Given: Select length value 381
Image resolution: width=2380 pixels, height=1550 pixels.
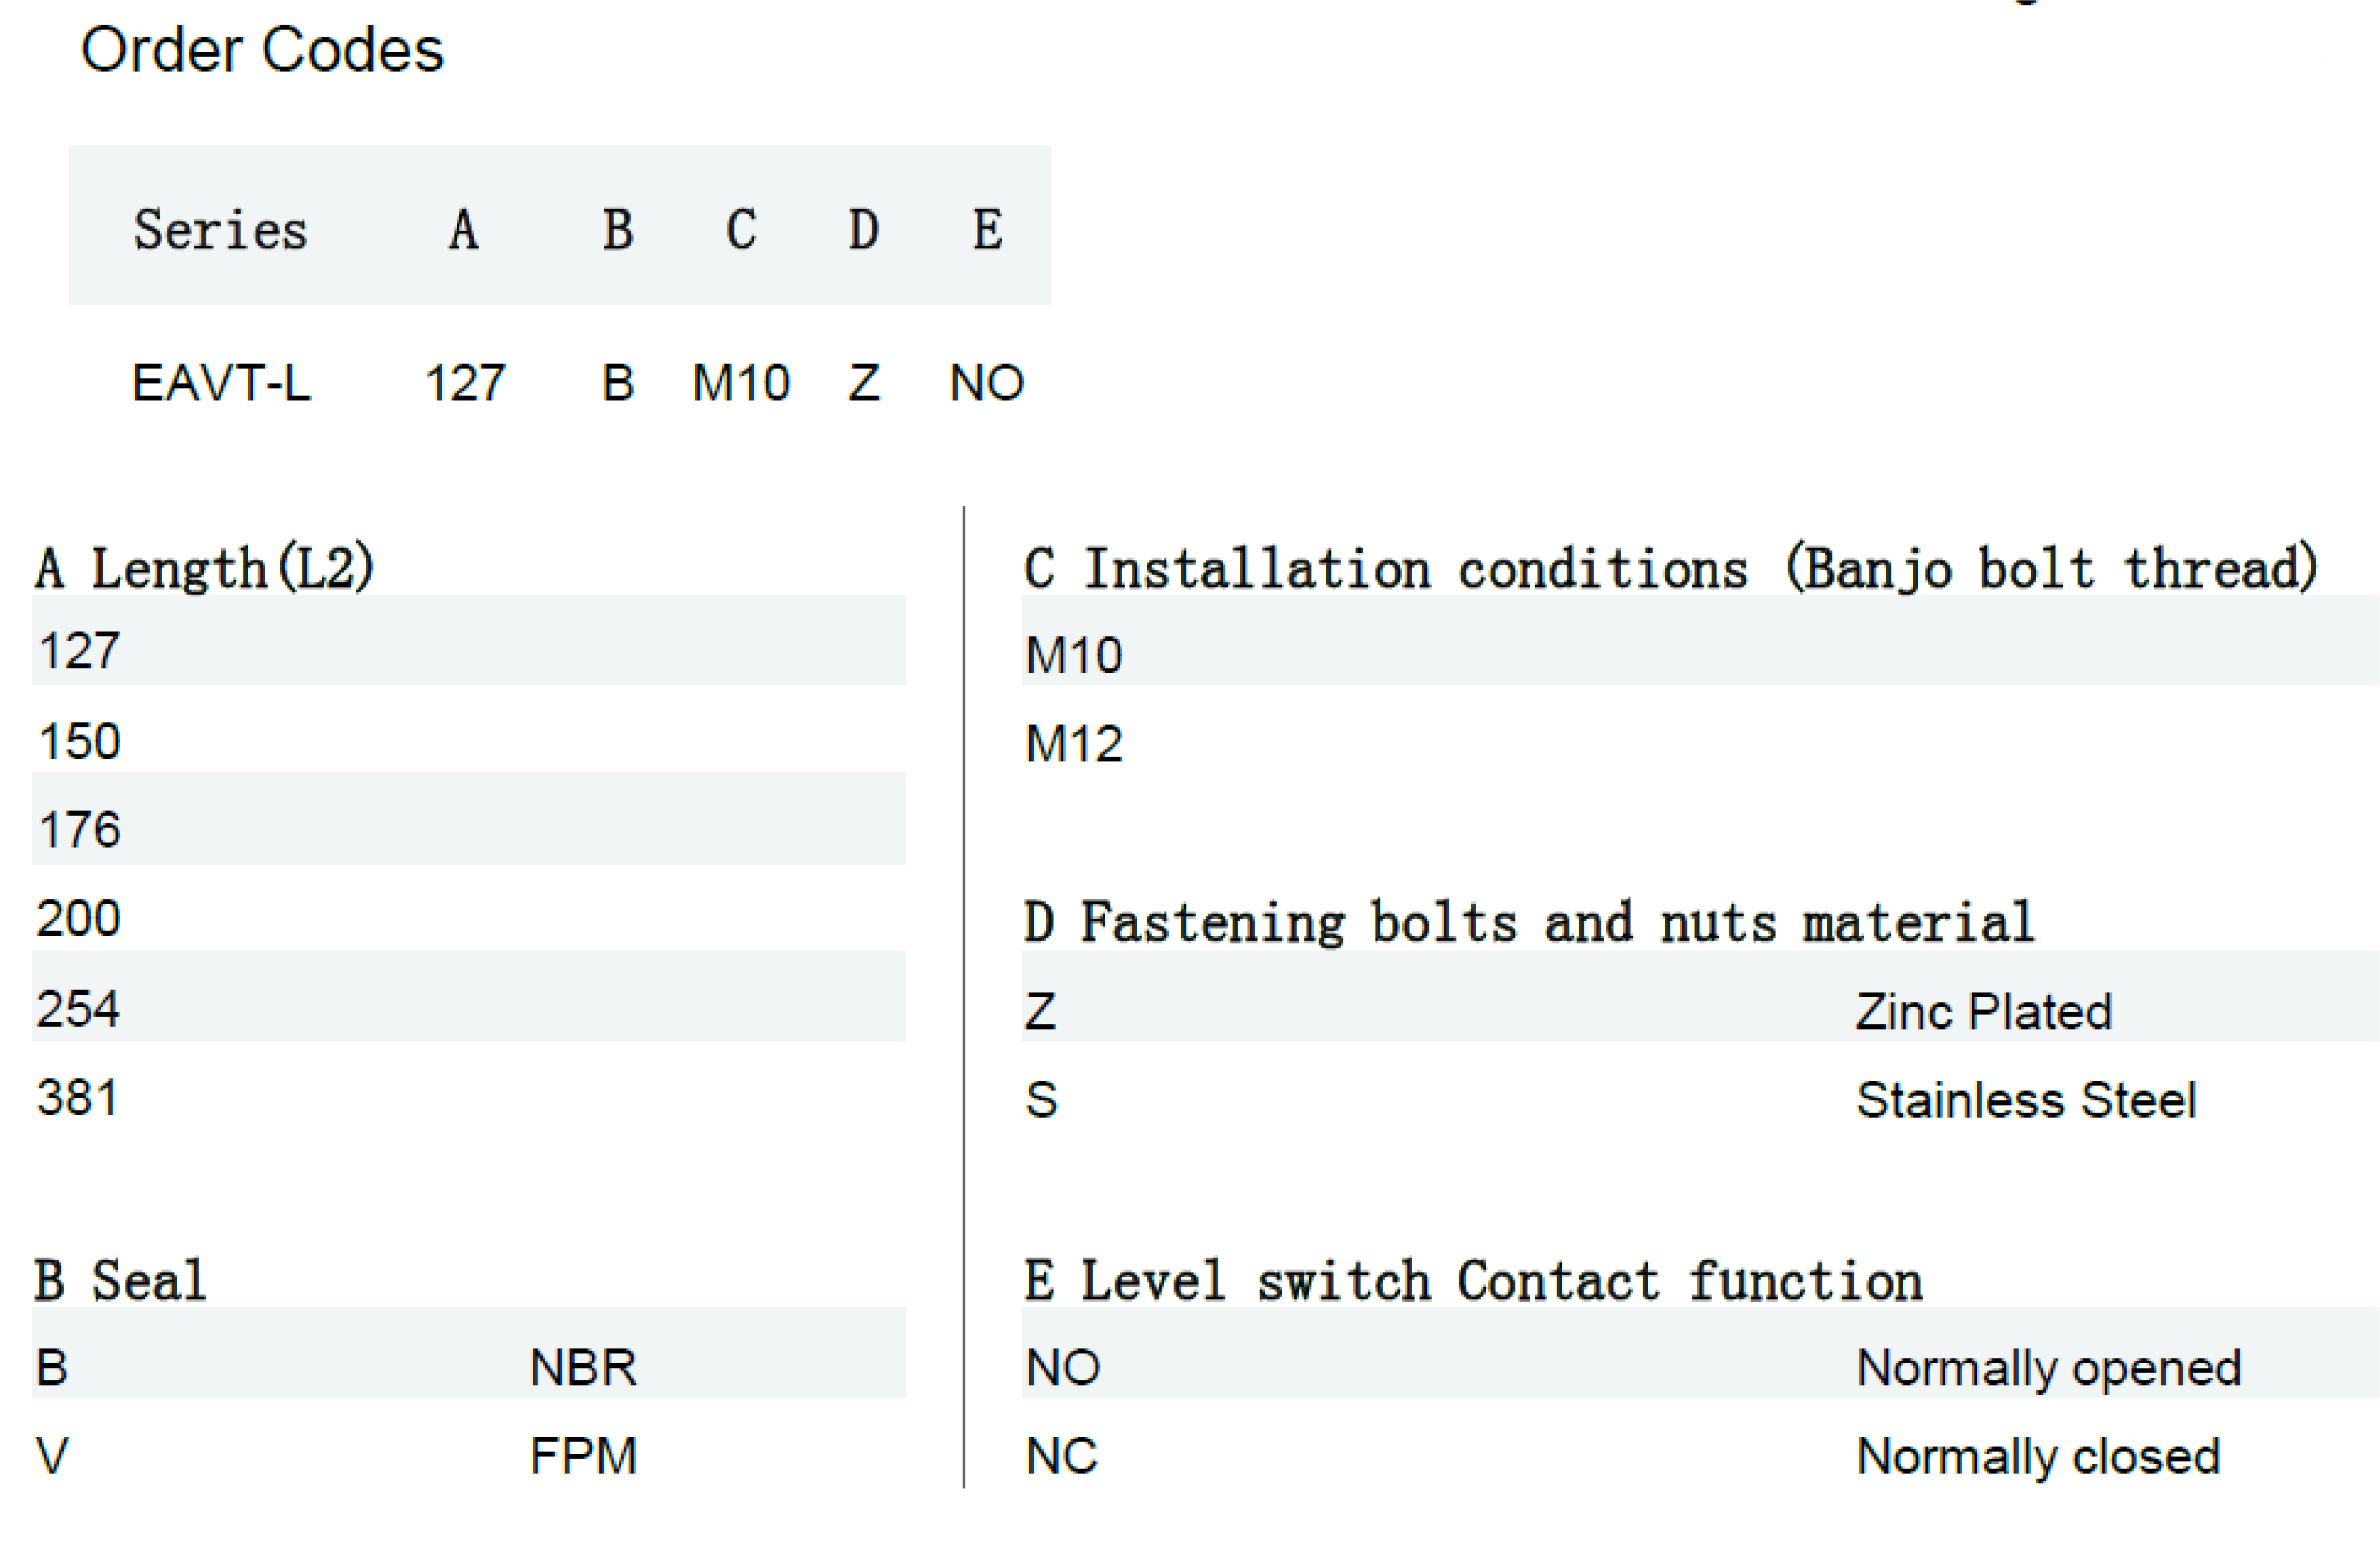Looking at the screenshot, I should (77, 1097).
